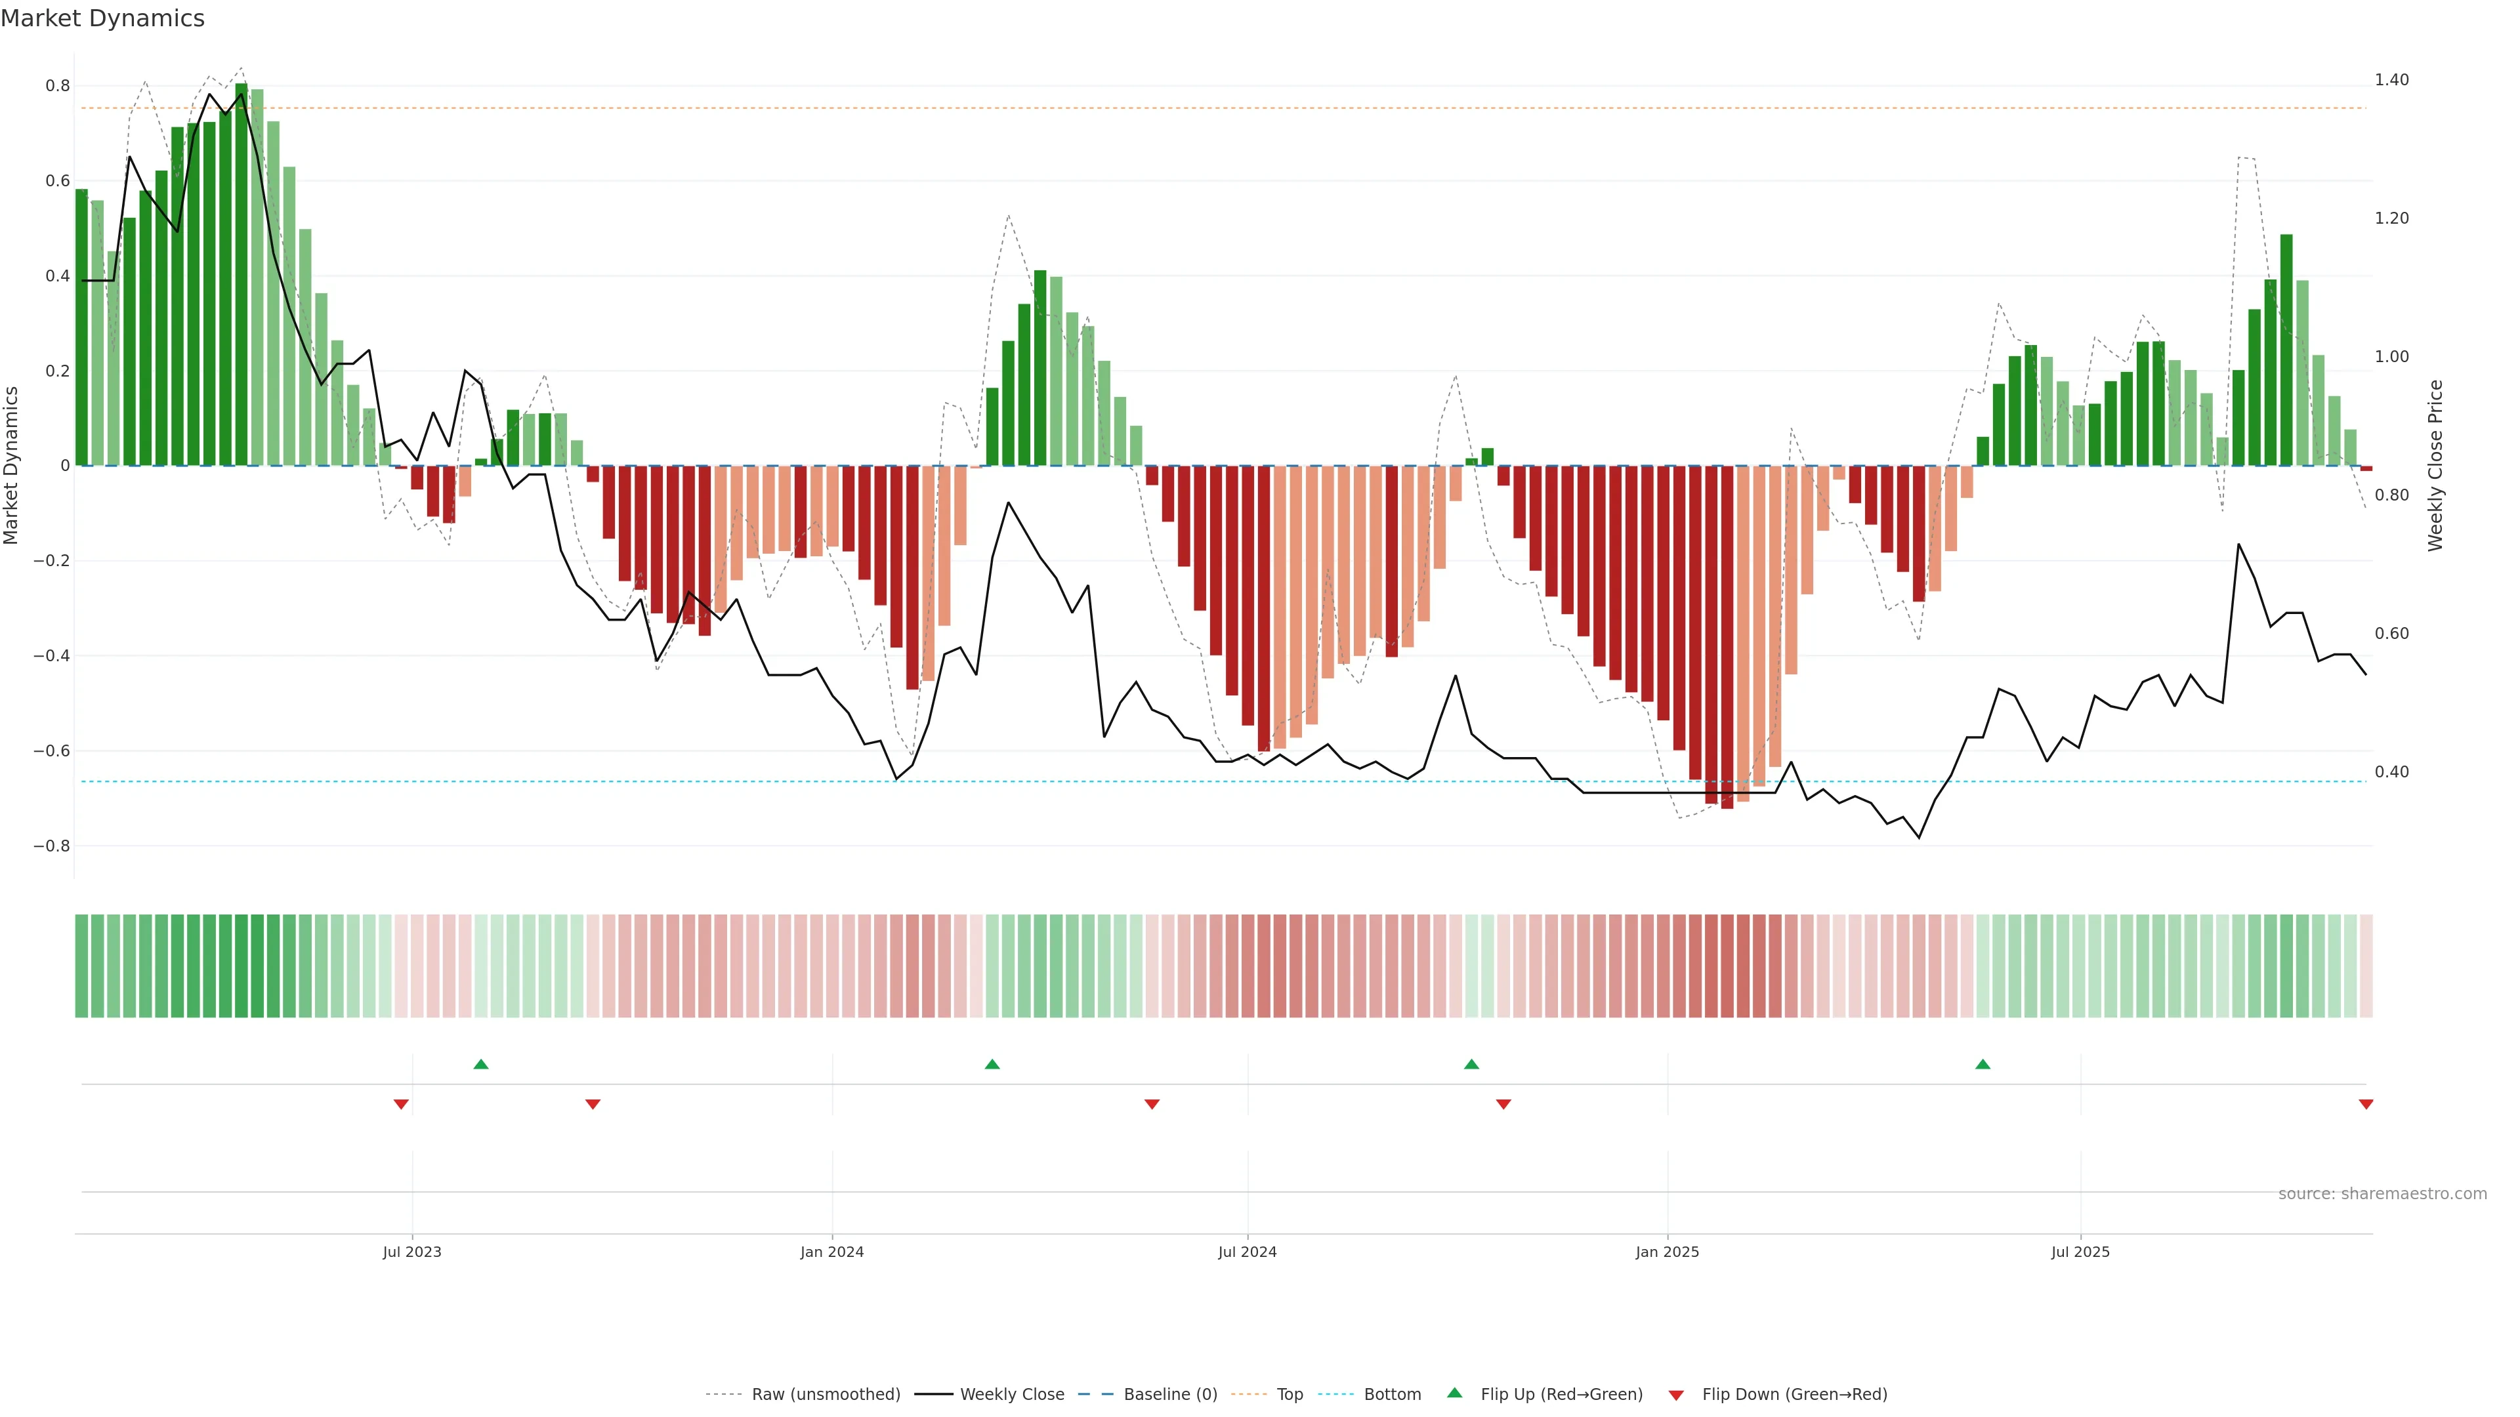Toggle the Baseline (0) legend entry
2520x1417 pixels.
pyautogui.click(x=1170, y=1395)
